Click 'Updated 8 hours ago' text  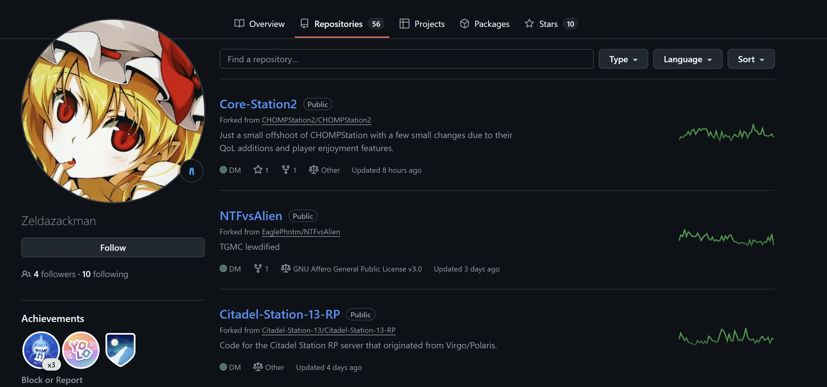coord(387,170)
